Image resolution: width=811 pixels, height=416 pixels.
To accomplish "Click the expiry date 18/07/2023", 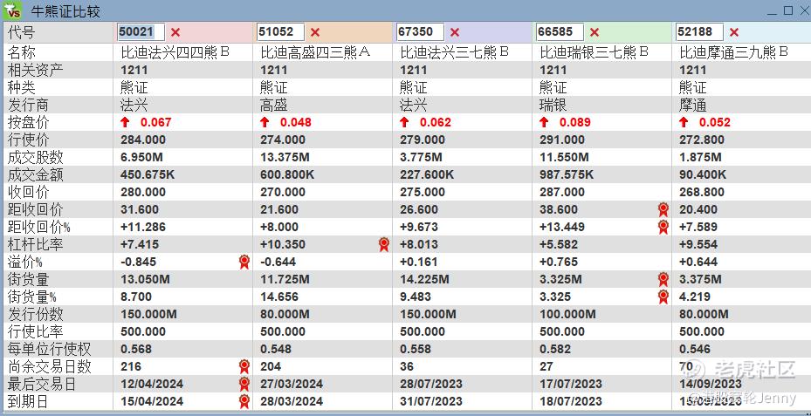I will pyautogui.click(x=570, y=401).
